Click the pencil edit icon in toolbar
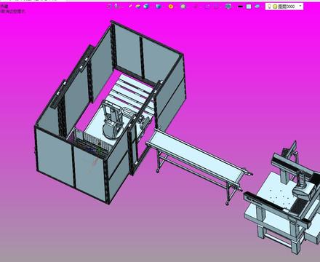This screenshot has height=262, width=320. (130, 7)
